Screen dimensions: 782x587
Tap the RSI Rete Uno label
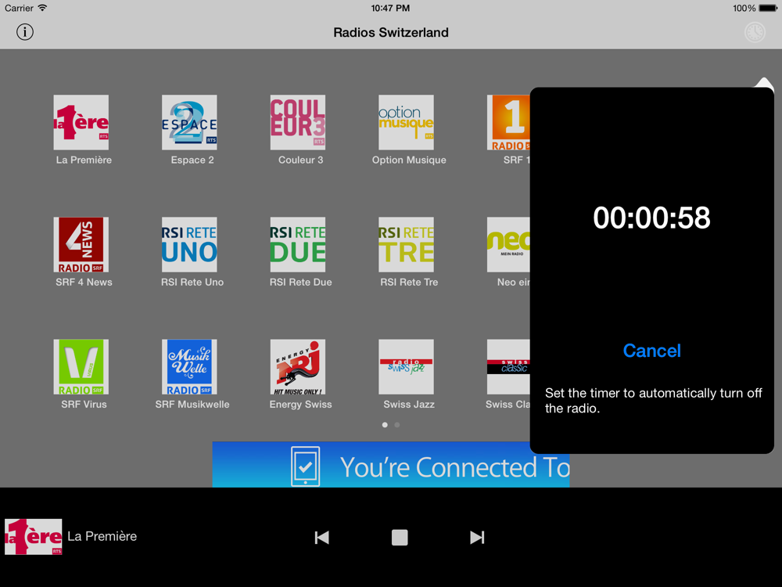[x=192, y=282]
